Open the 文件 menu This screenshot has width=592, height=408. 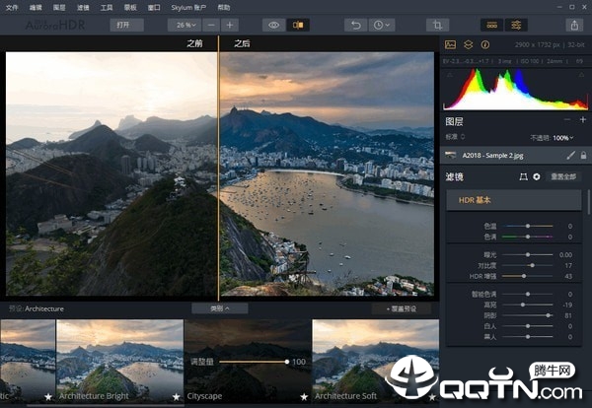tap(12, 6)
